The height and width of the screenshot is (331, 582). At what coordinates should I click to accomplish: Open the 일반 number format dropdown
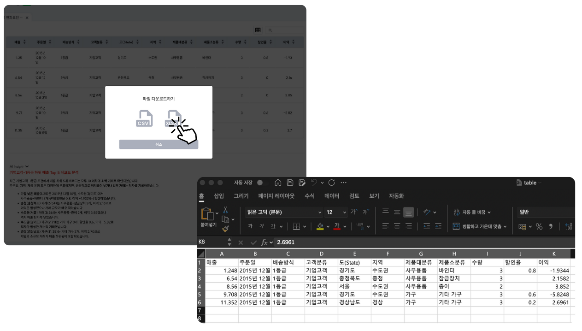pos(546,212)
